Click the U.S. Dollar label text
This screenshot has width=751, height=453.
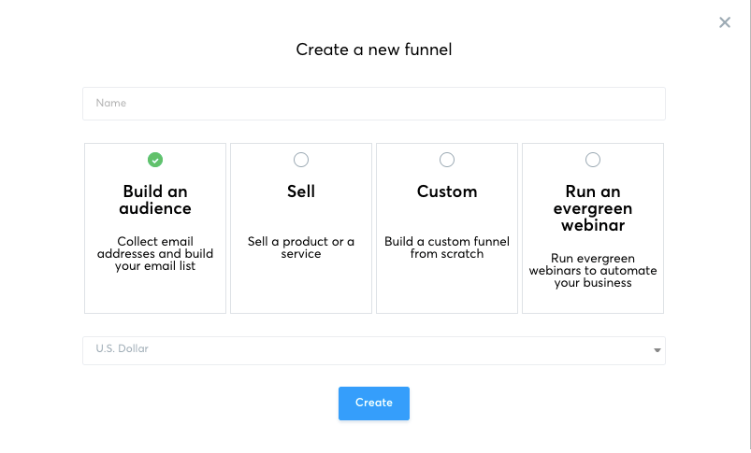point(123,349)
